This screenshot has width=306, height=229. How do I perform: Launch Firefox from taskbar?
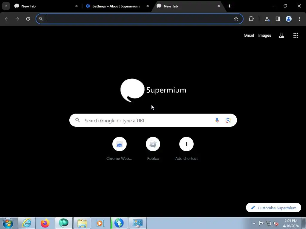click(x=45, y=223)
